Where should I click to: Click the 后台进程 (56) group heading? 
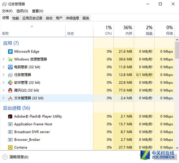pyautogui.click(x=17, y=108)
